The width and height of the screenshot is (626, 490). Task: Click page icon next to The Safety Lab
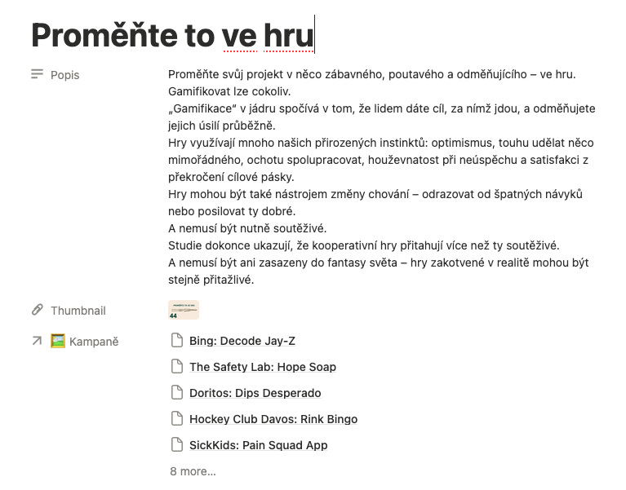pos(177,366)
